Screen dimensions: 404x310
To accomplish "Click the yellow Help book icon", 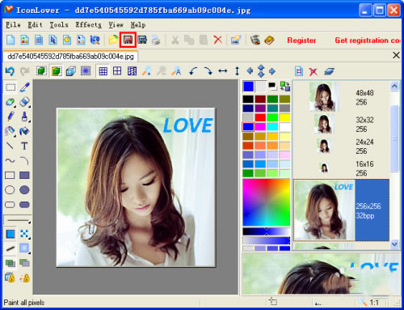I will 269,40.
